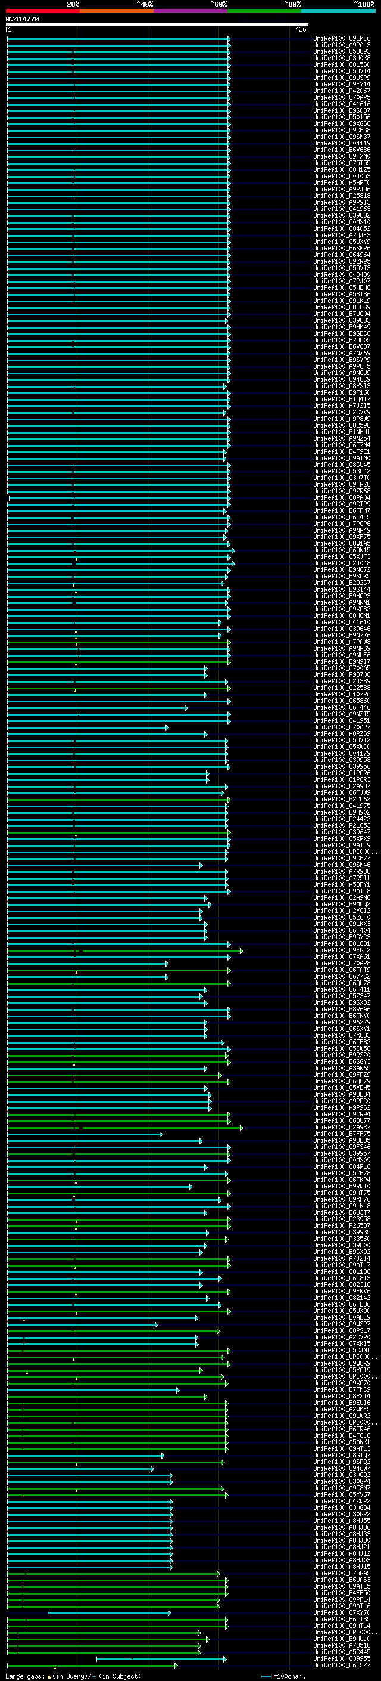This screenshot has width=381, height=1681.
Task: Select hit label UniRef100_Q39882
Action: [x=342, y=215]
